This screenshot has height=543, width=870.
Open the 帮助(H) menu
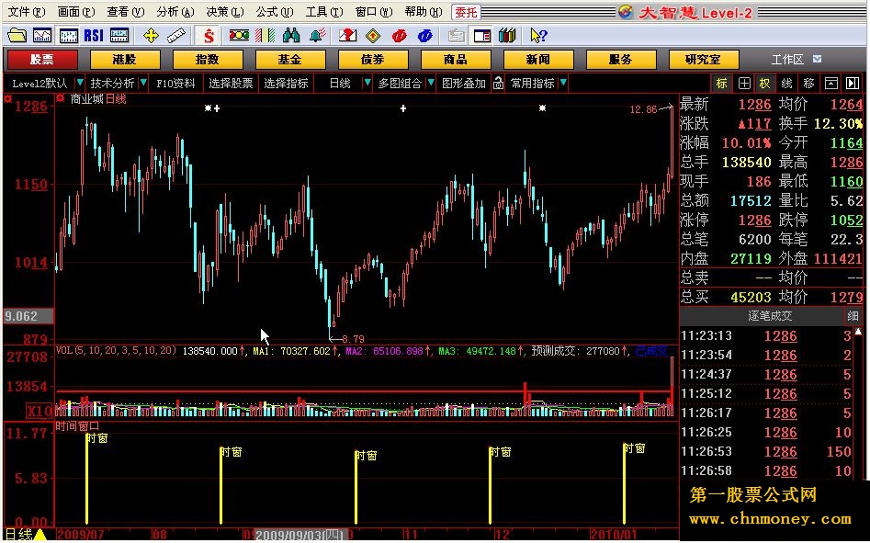(x=424, y=12)
